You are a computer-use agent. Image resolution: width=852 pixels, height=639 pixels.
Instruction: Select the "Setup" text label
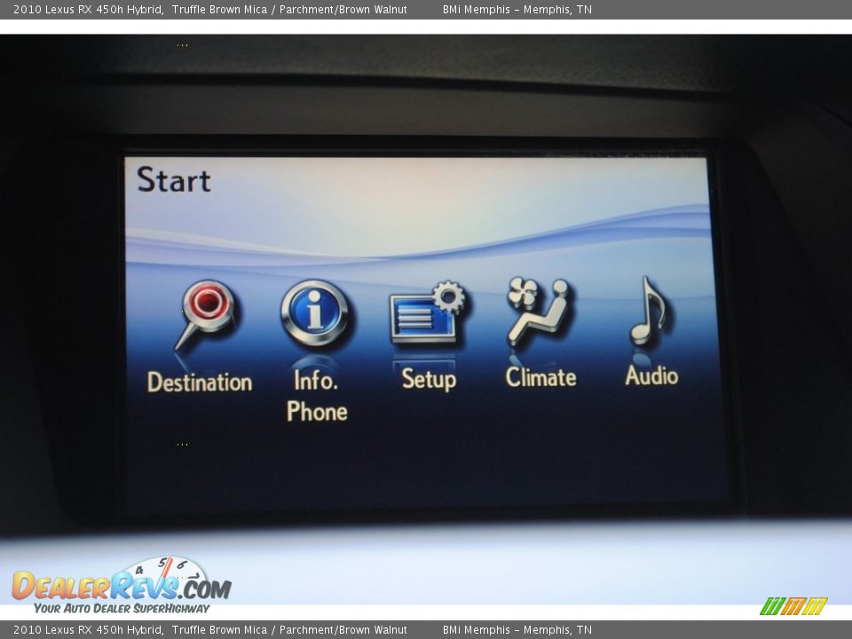429,379
